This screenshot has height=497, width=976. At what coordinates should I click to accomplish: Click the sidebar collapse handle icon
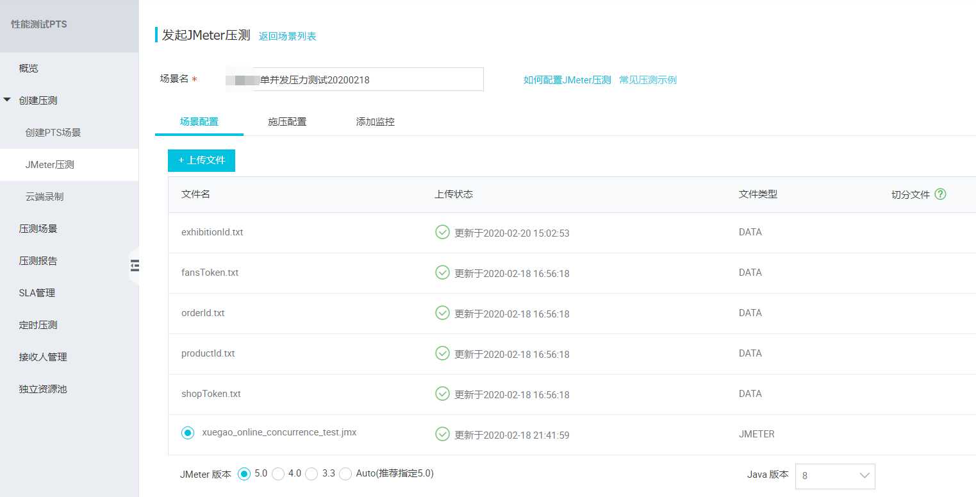click(x=135, y=265)
